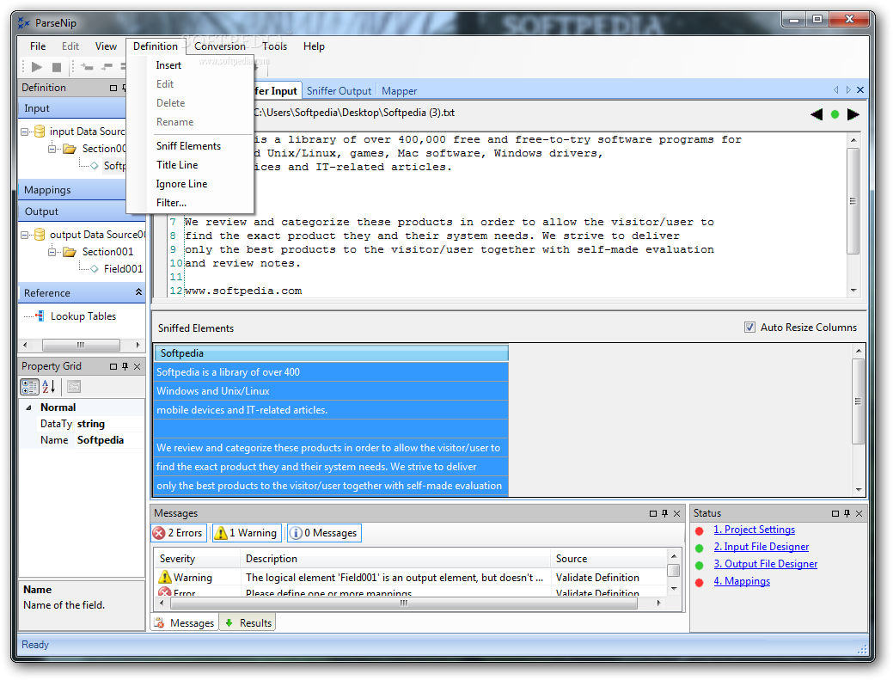
Task: Open the View menu
Action: click(106, 46)
